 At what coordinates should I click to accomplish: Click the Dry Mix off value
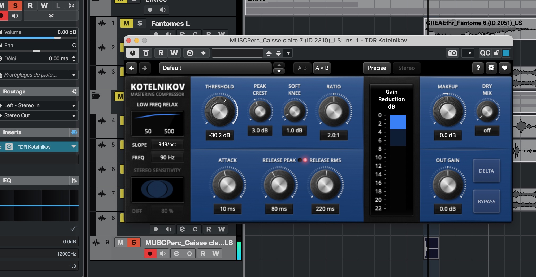pos(487,130)
